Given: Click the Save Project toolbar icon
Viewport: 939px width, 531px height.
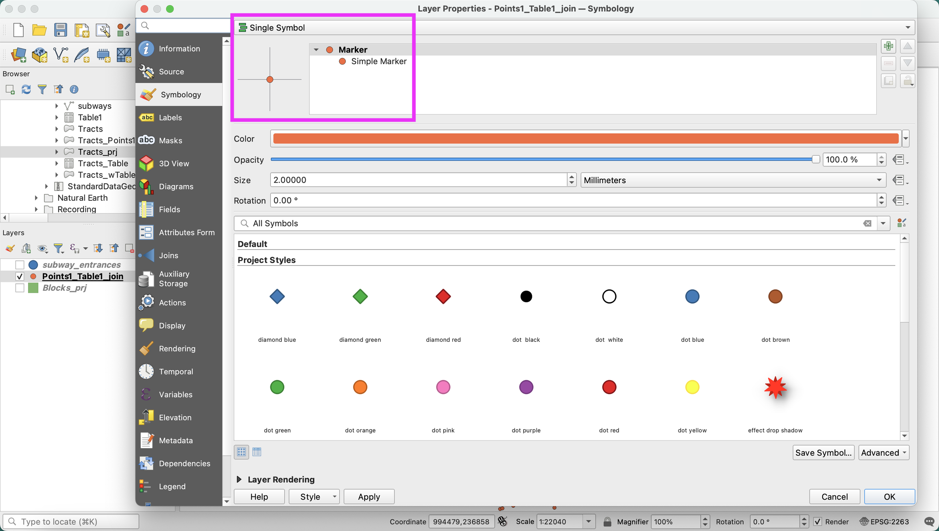Looking at the screenshot, I should pyautogui.click(x=60, y=30).
